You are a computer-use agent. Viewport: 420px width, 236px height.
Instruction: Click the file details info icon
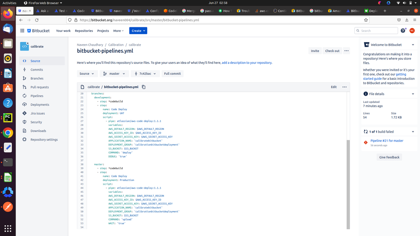(365, 94)
